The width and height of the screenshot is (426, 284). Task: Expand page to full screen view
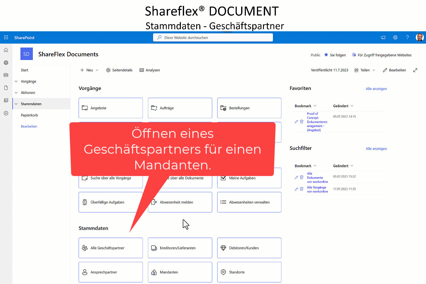tap(415, 70)
